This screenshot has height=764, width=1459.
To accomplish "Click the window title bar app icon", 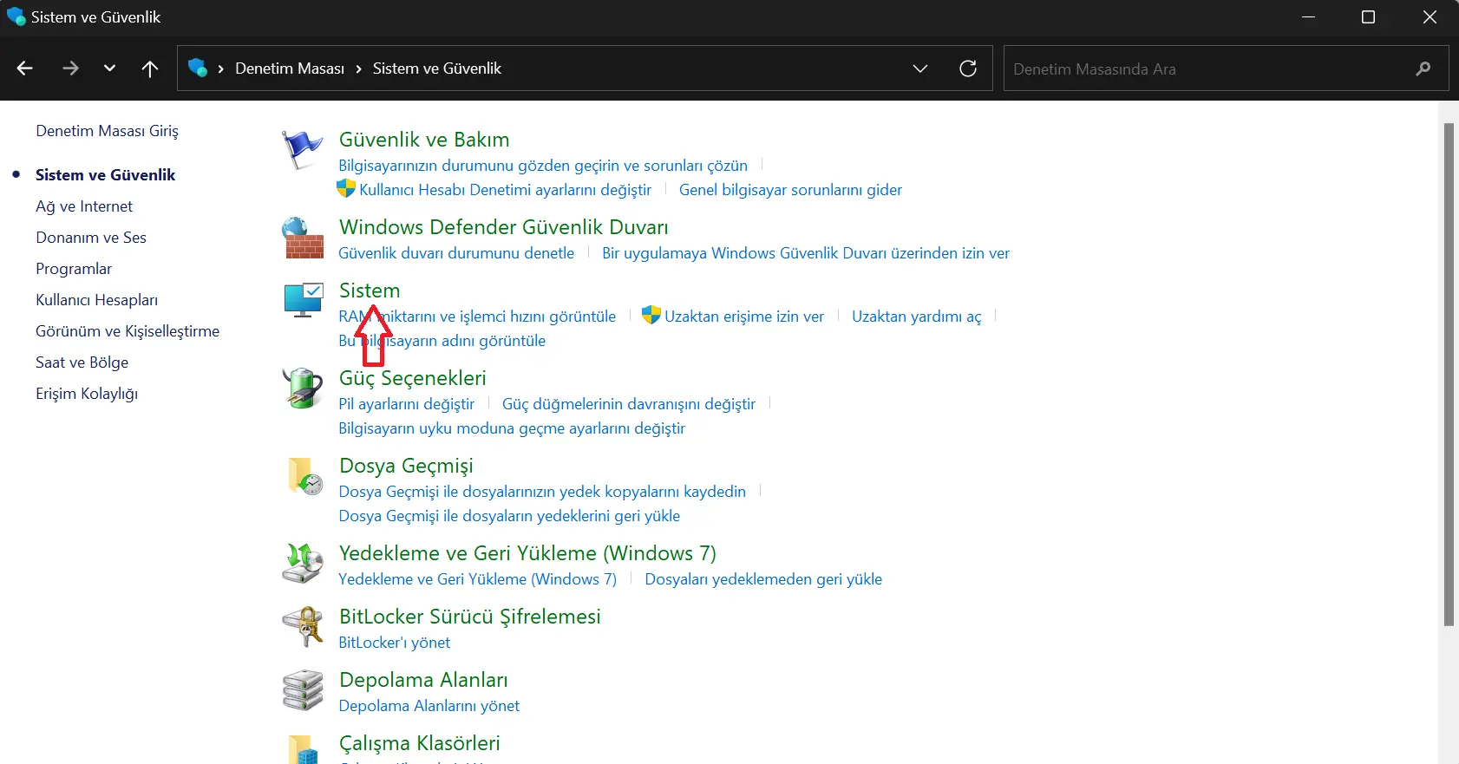I will pyautogui.click(x=16, y=16).
